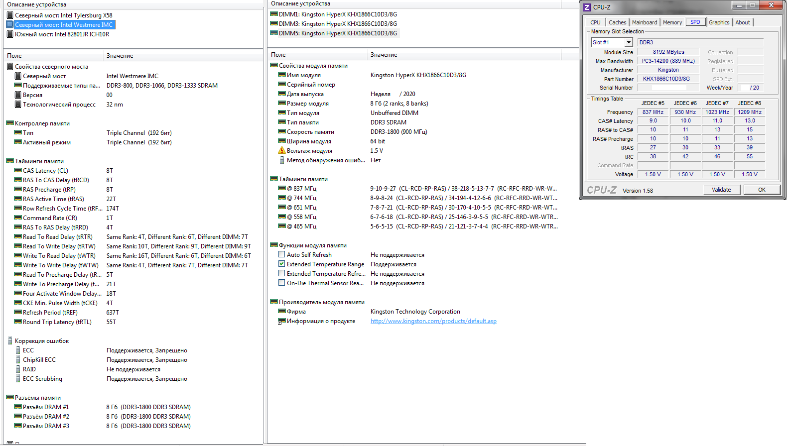The image size is (788, 446).
Task: Open the Mainboard tab in CPU-Z
Action: [645, 22]
